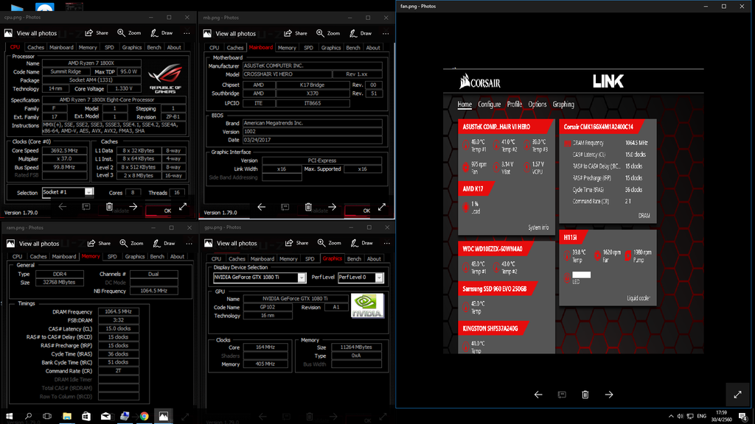
Task: Click the 32768 MBytes size value
Action: (59, 283)
